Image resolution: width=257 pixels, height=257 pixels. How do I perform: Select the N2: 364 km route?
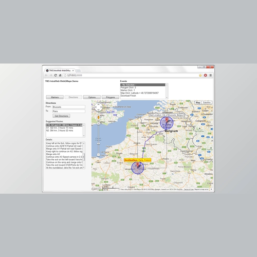(64, 131)
